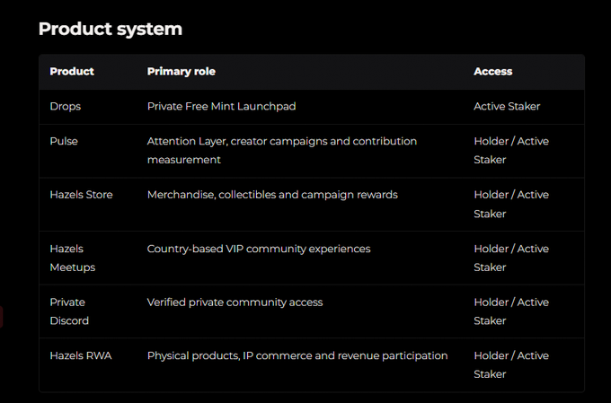
Task: Click the "Product system" heading
Action: [x=111, y=30]
